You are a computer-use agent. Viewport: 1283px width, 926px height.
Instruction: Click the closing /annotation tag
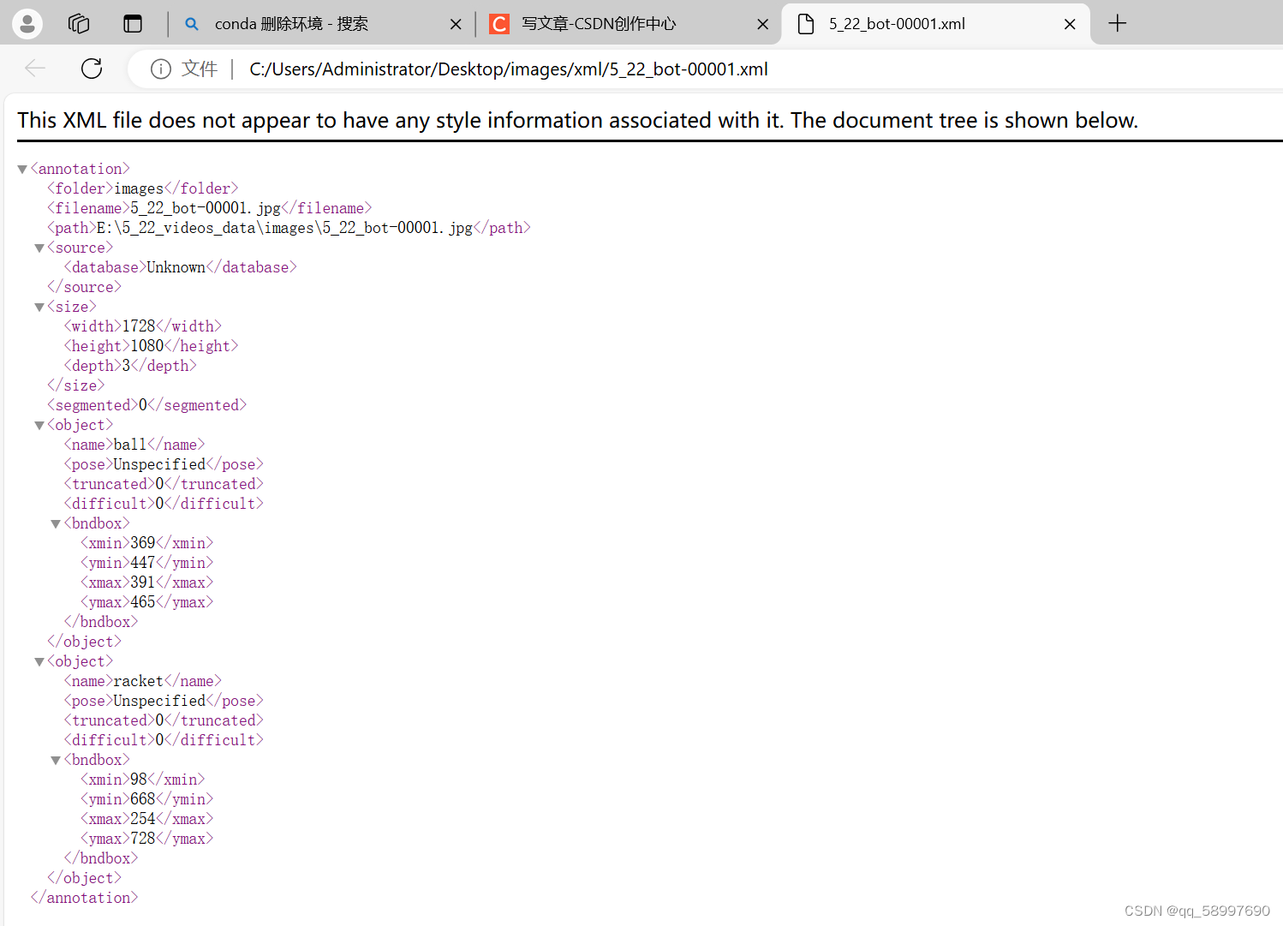click(84, 898)
